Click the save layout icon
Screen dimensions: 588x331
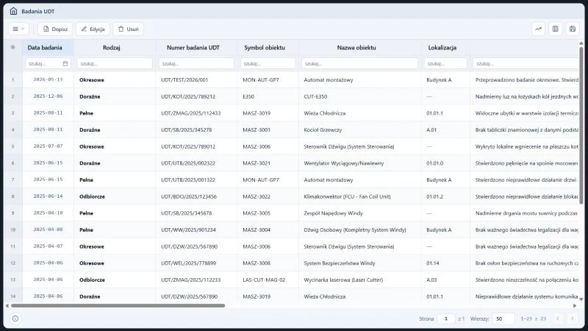pyautogui.click(x=573, y=29)
